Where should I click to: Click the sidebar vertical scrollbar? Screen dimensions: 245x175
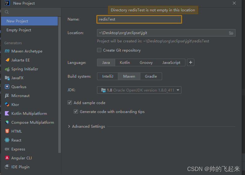(x=59, y=85)
